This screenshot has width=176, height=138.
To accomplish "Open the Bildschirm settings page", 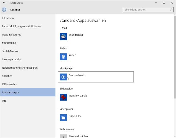I will pyautogui.click(x=28, y=18).
